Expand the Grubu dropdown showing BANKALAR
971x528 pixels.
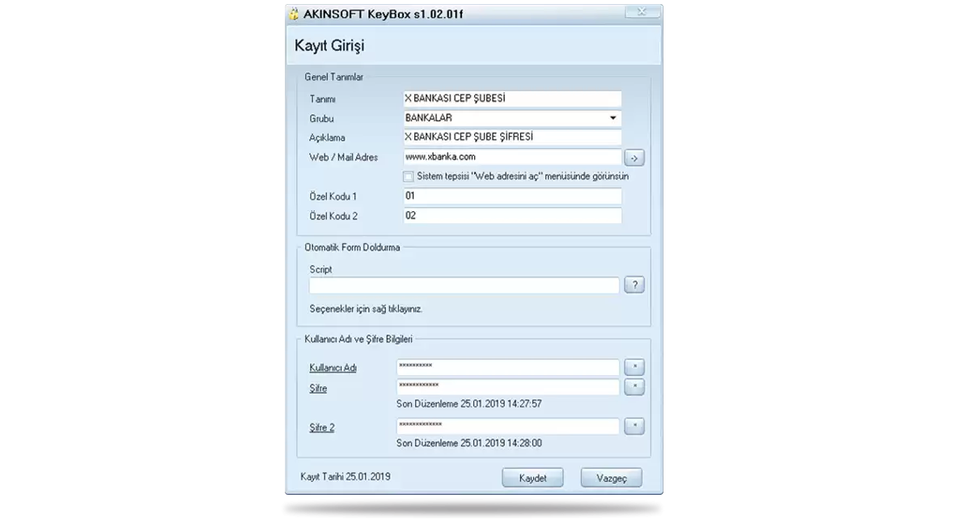(x=613, y=118)
